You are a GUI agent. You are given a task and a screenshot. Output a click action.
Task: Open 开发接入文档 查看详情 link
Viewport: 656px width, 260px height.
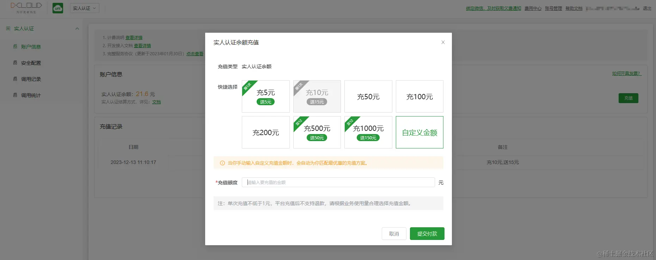pos(142,46)
